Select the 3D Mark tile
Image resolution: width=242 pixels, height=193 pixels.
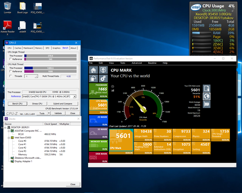coord(98,133)
